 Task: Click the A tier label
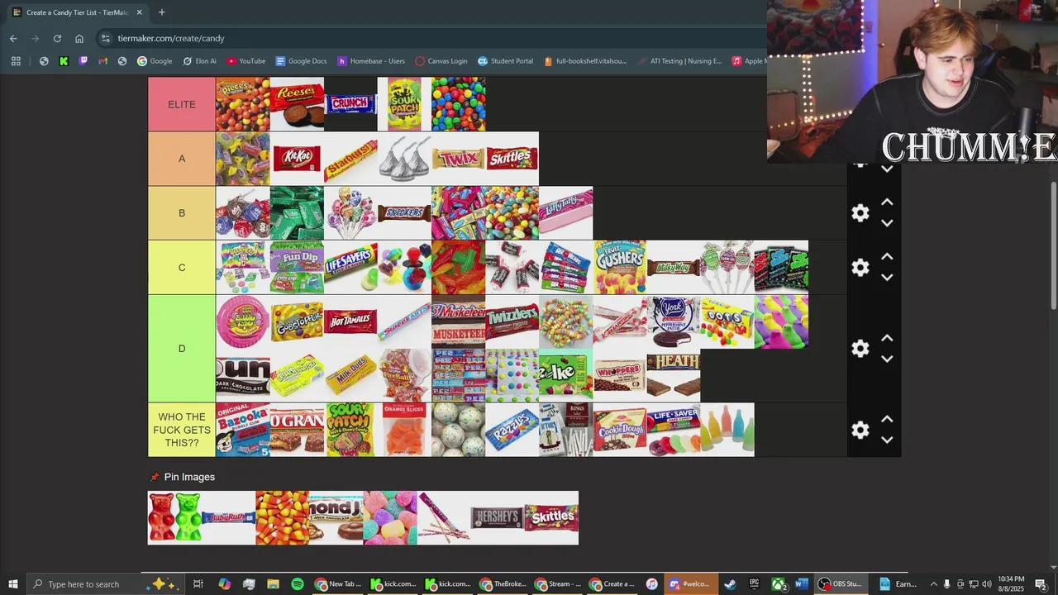click(x=182, y=159)
